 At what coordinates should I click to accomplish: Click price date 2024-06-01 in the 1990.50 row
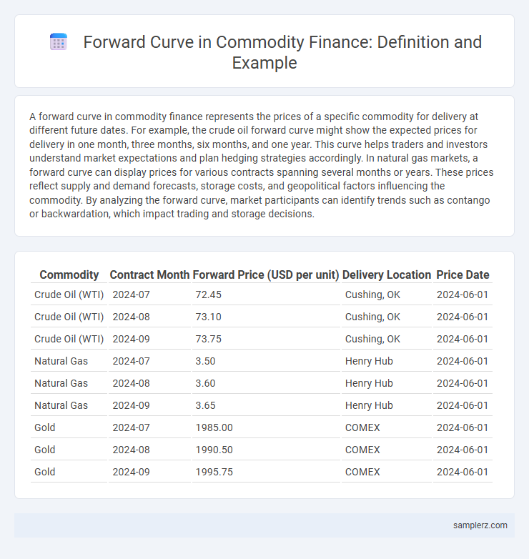point(463,450)
